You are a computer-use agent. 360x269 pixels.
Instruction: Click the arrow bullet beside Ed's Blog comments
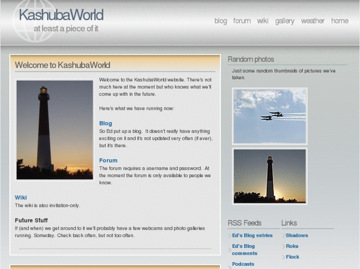[x=229, y=250]
